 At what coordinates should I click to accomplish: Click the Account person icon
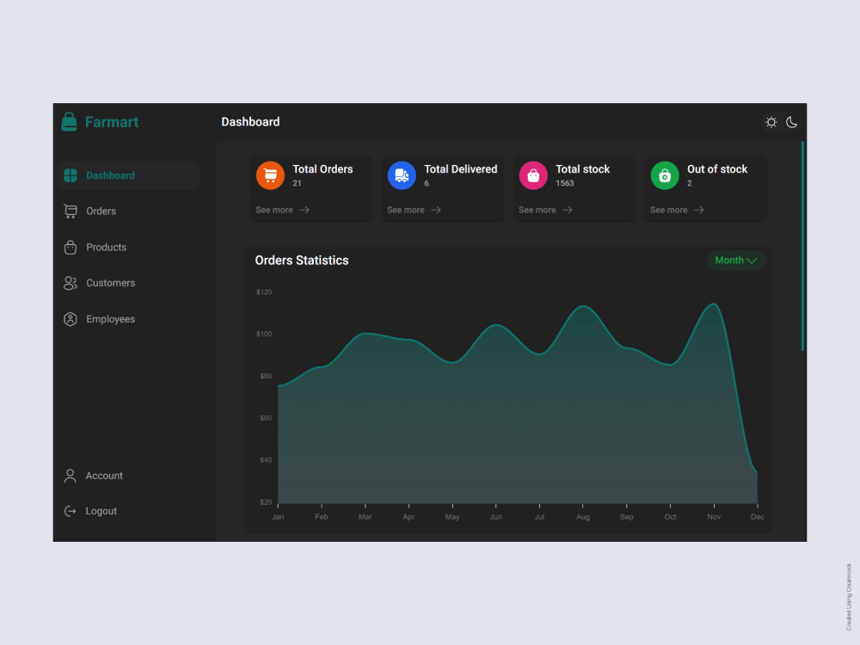[x=71, y=476]
